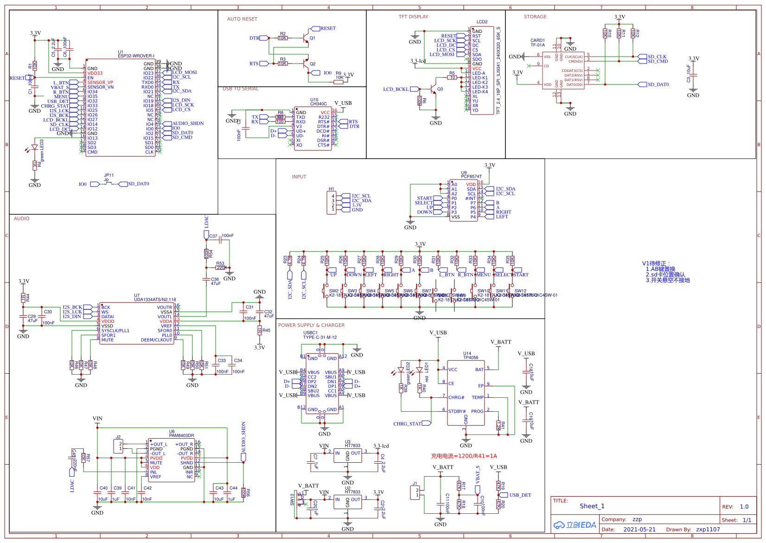Image resolution: width=766 pixels, height=543 pixels.
Task: Click the TYPE-C-31-M-12 connector label
Action: [x=320, y=337]
